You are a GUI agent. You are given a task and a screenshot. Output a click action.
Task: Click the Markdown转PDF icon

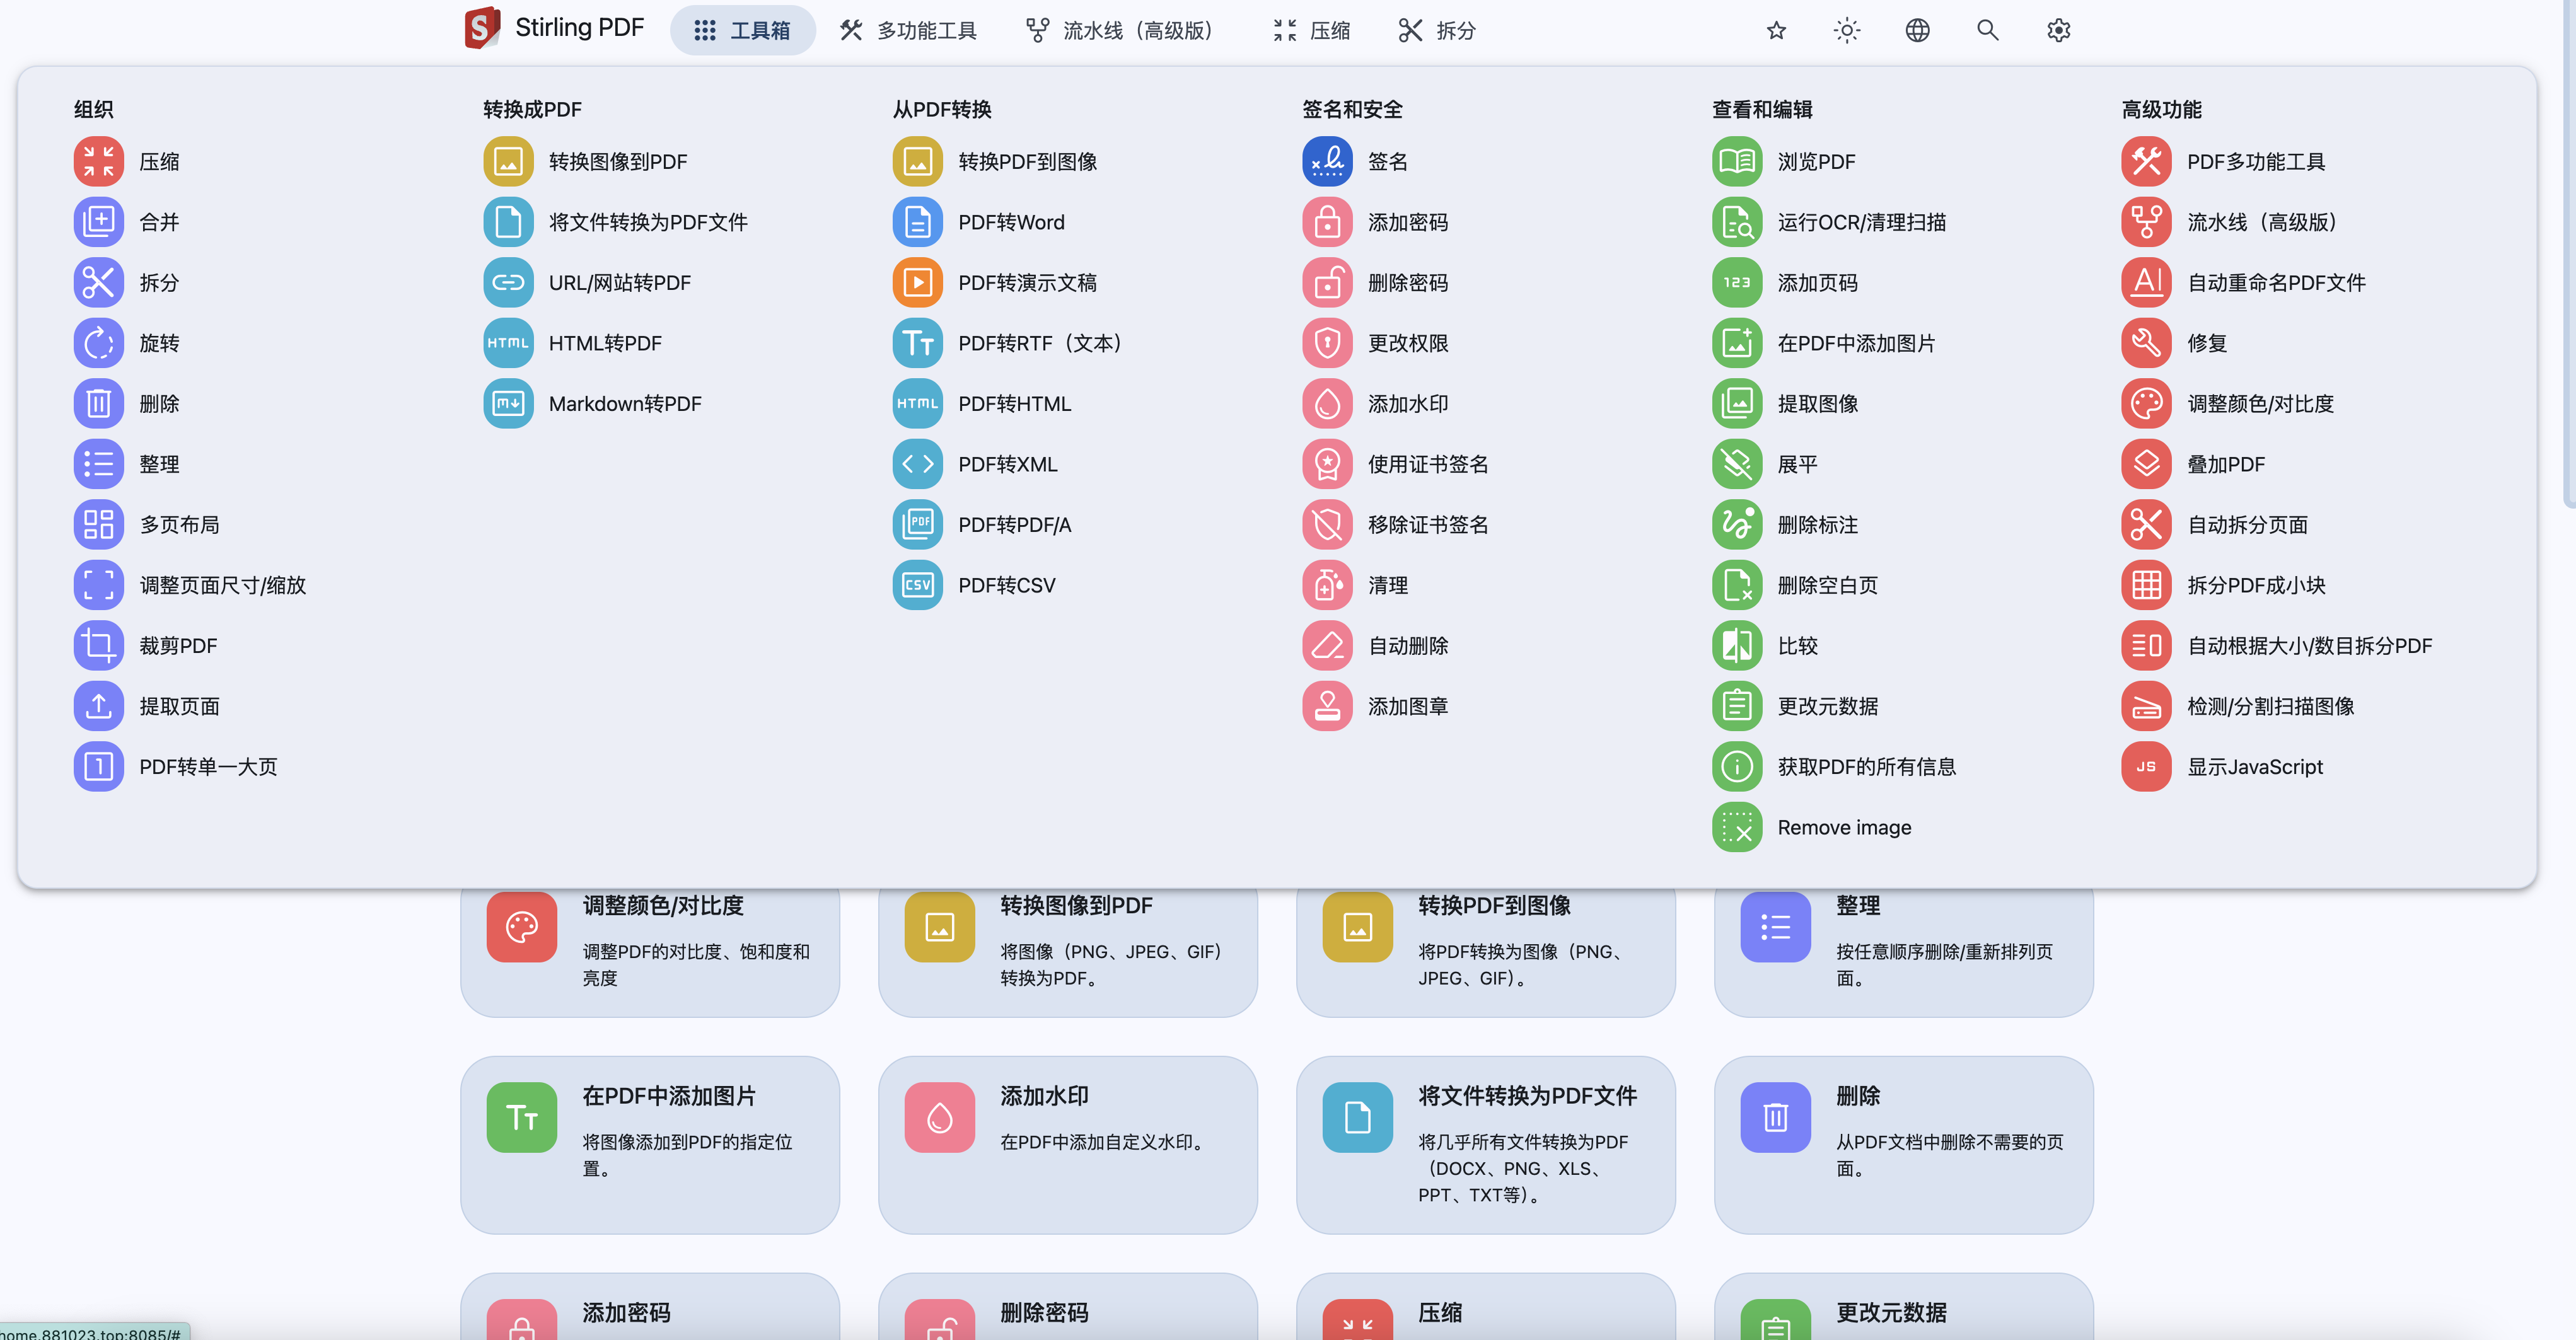[x=508, y=403]
